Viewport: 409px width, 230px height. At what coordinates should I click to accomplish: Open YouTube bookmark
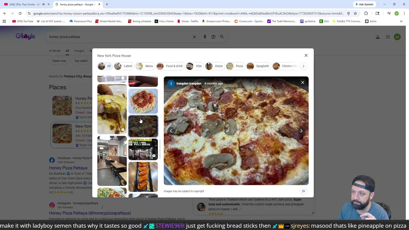point(23,21)
